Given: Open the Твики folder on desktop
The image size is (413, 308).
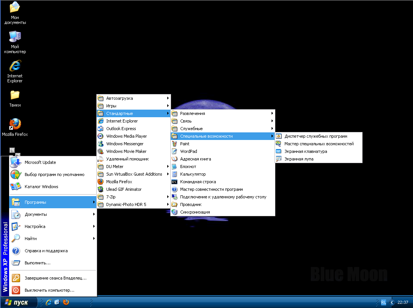Looking at the screenshot, I should (15, 99).
